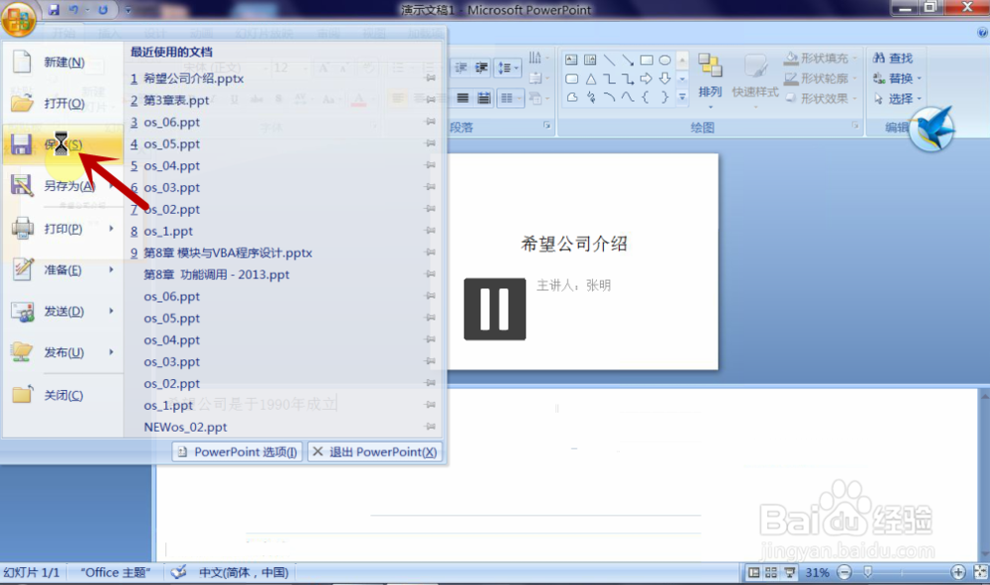The width and height of the screenshot is (990, 585).
Task: Choose Save (保存) in Office menu
Action: click(x=62, y=145)
